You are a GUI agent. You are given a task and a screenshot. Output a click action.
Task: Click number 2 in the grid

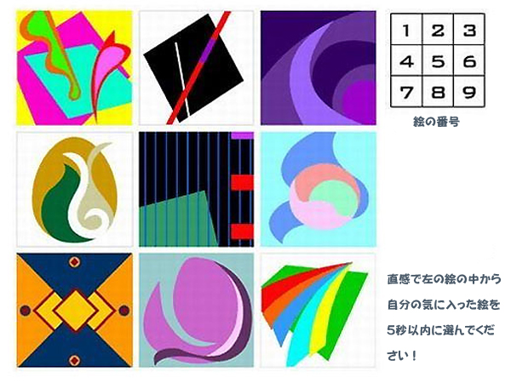[438, 30]
